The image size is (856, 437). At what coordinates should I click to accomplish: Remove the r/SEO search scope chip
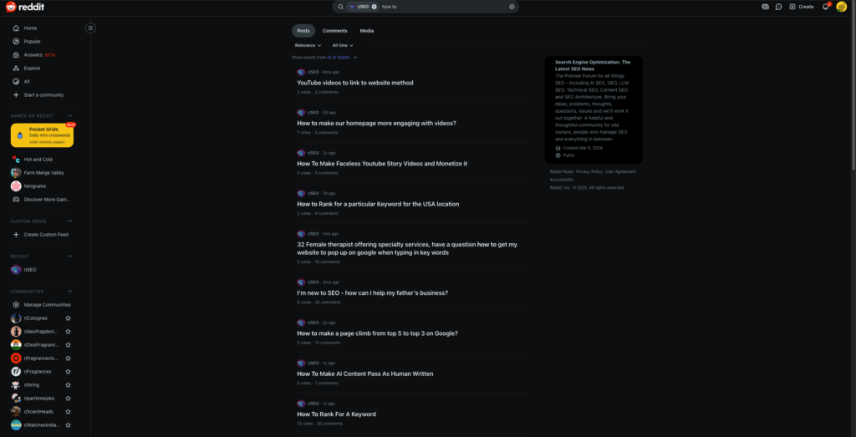point(374,7)
